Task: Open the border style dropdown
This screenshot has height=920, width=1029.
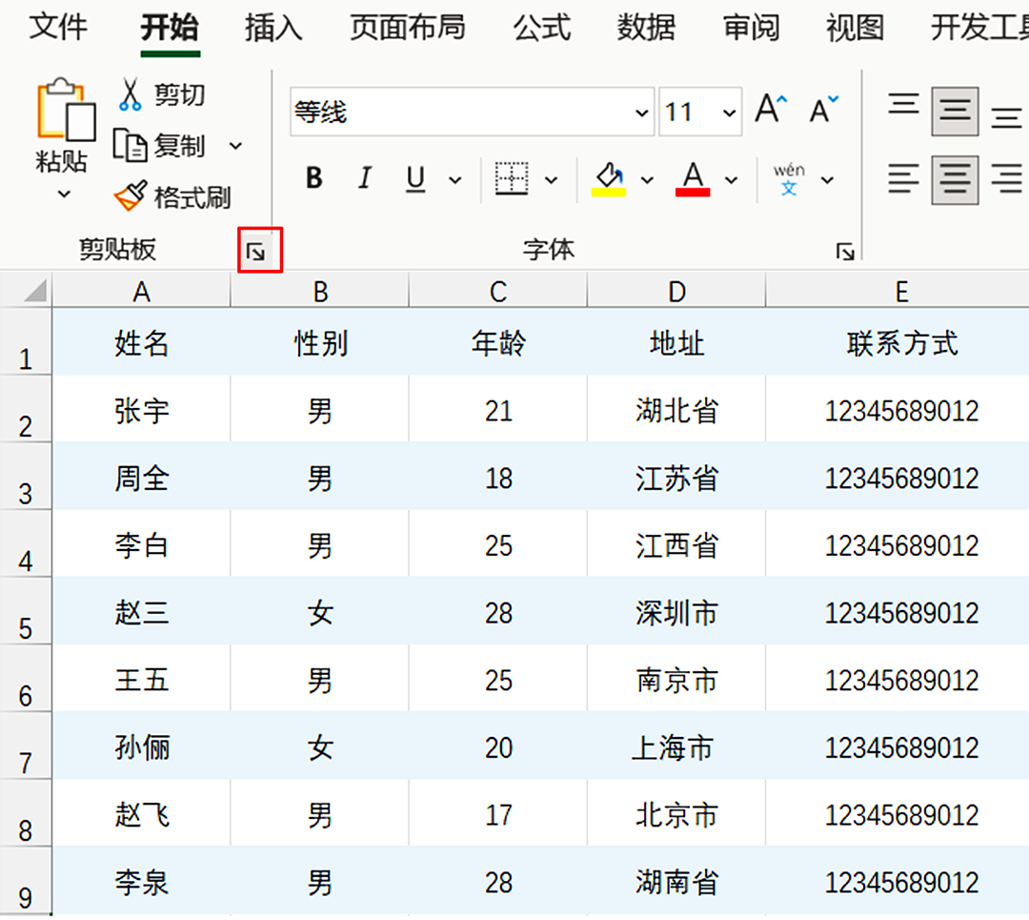Action: 550,179
